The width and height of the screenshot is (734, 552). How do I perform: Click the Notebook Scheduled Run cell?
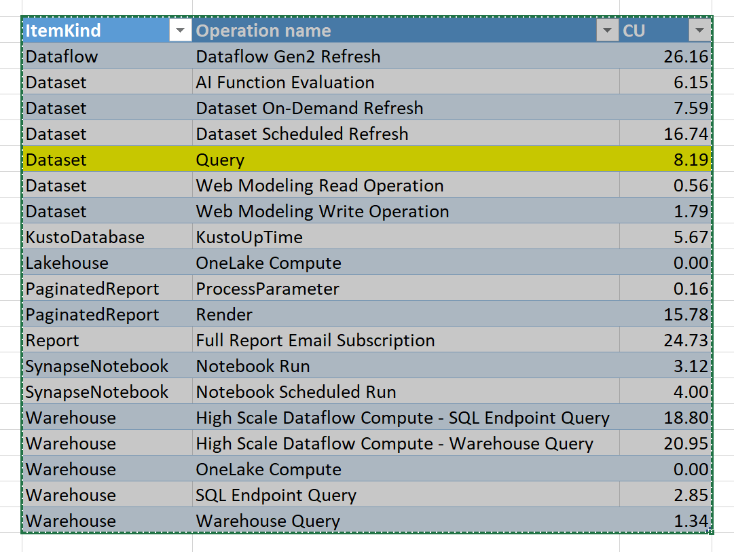pyautogui.click(x=296, y=392)
